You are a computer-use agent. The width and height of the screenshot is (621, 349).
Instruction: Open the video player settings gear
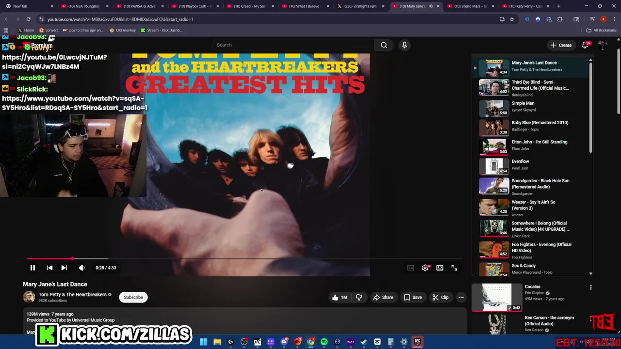tap(425, 268)
